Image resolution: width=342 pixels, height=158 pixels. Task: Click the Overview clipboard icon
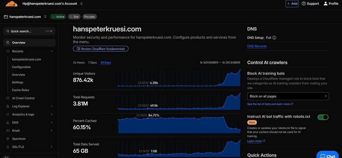pos(8,42)
